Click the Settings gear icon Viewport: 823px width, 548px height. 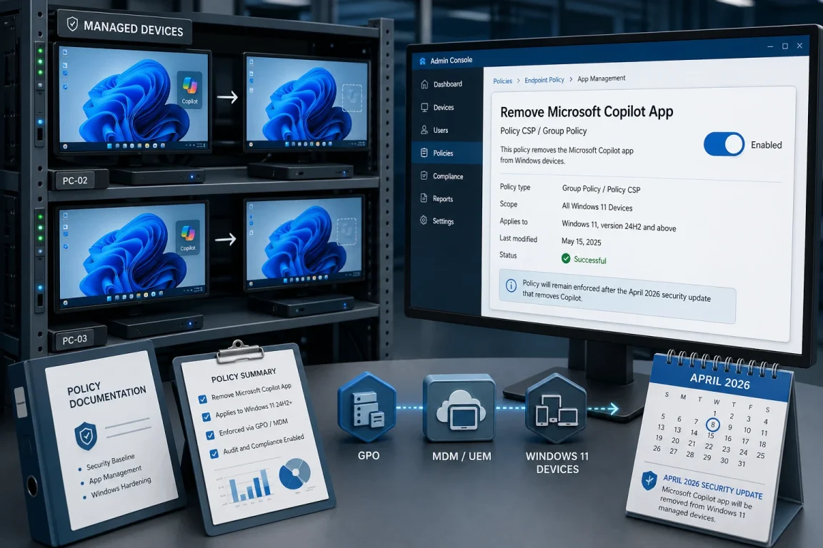424,220
